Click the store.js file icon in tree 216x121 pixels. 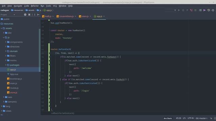(x=8, y=93)
